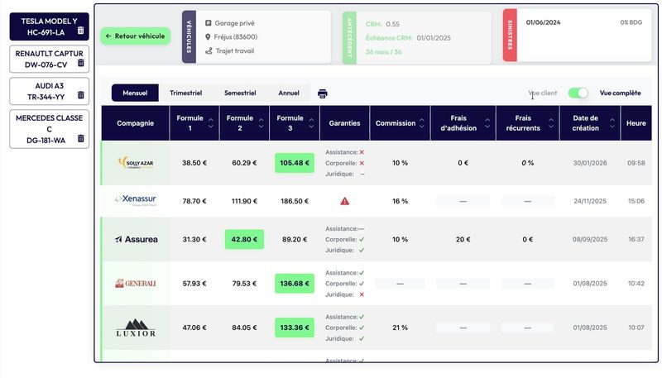The width and height of the screenshot is (662, 378).
Task: Click Retour véhicule button
Action: 136,36
